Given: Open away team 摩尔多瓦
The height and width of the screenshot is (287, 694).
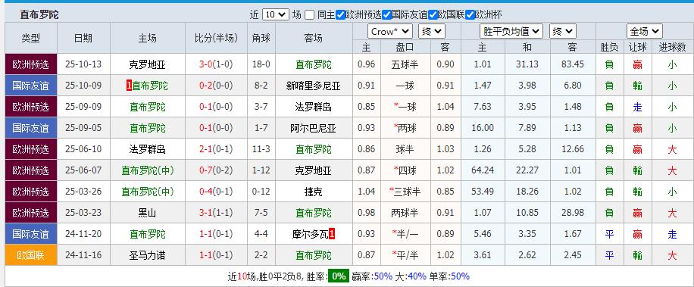Looking at the screenshot, I should pyautogui.click(x=311, y=234).
